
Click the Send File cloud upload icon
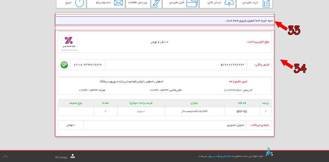(229, 3)
